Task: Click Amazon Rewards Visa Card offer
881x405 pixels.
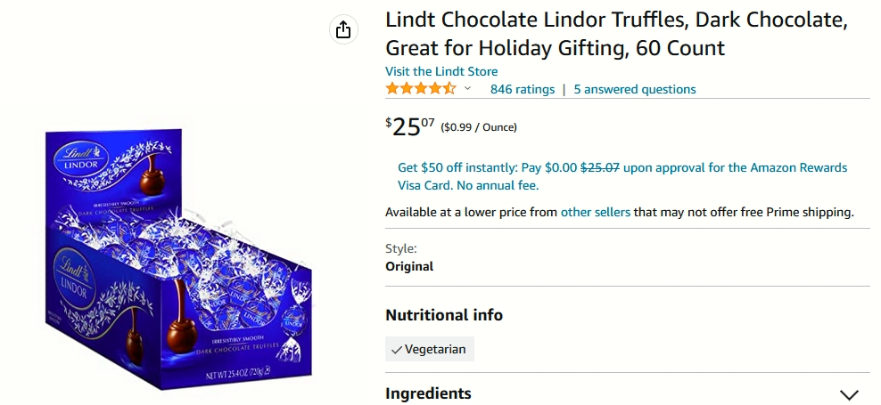Action: click(x=622, y=176)
